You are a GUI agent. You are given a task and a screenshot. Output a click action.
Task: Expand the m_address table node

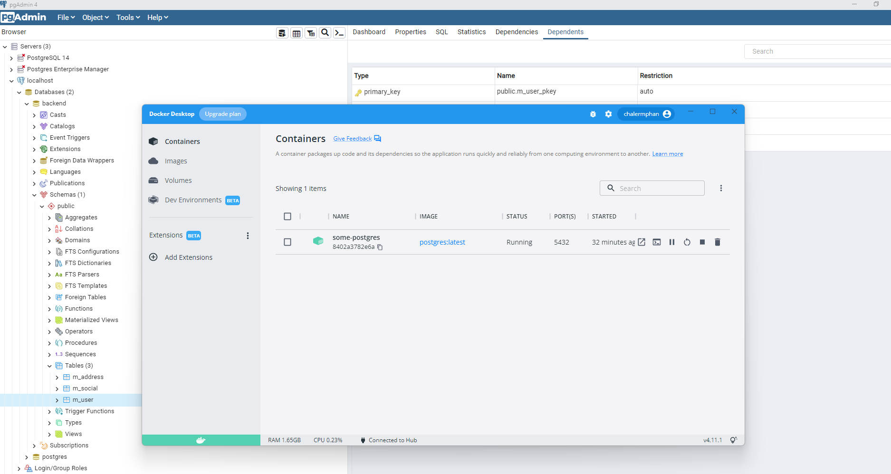57,377
